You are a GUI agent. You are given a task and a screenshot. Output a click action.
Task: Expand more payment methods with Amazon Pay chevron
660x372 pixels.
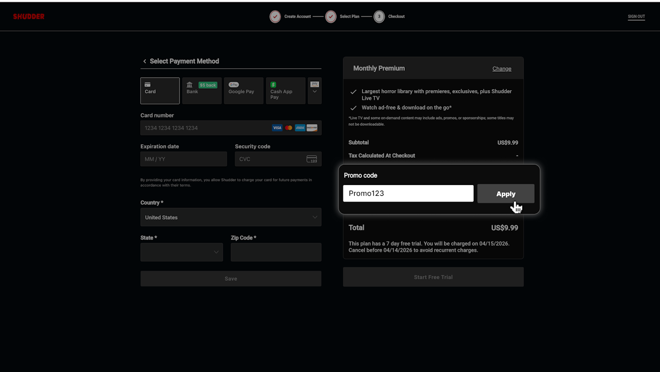click(315, 91)
